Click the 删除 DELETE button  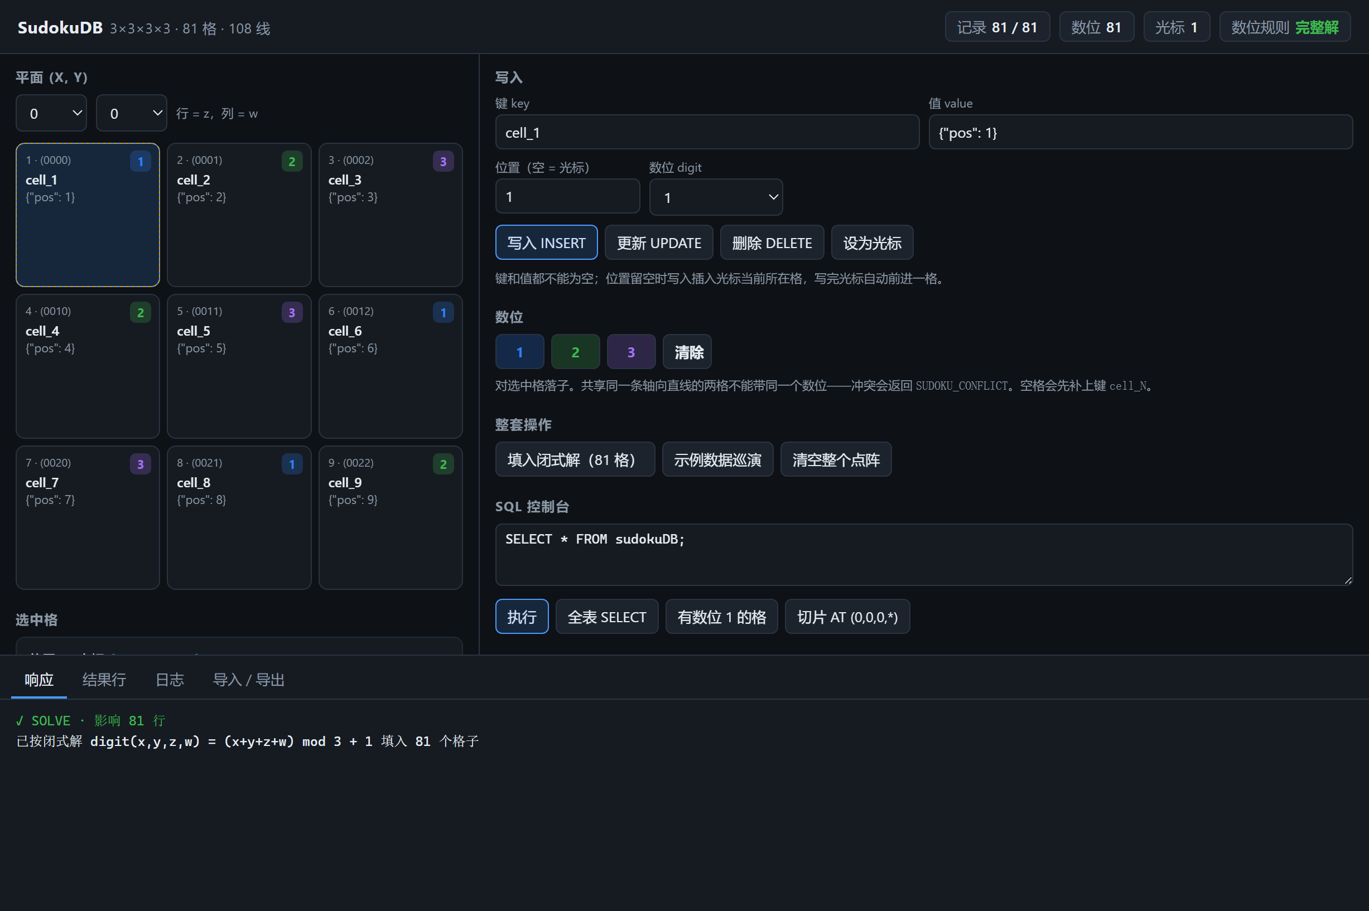[772, 243]
